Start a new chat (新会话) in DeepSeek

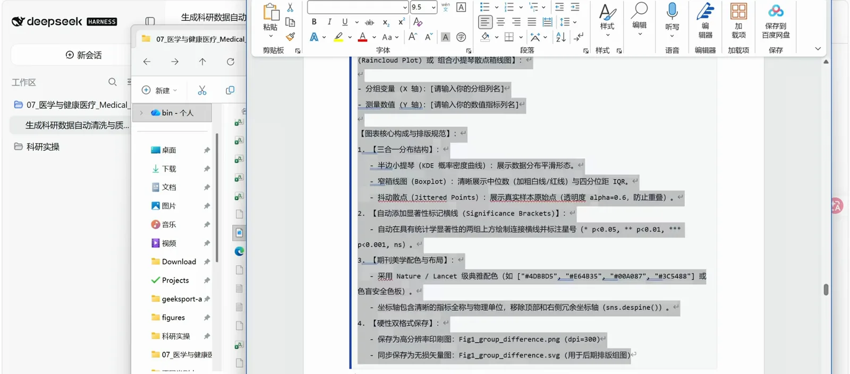pos(83,55)
